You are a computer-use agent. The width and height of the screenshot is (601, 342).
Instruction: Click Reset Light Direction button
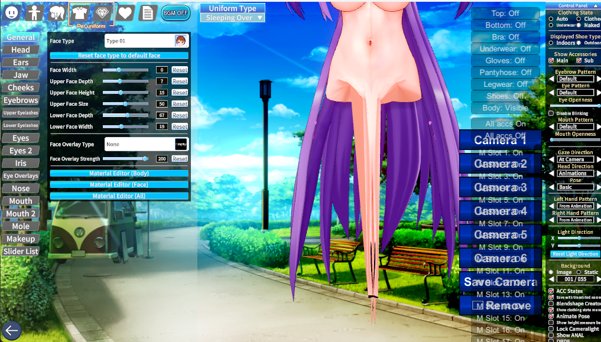[x=575, y=254]
